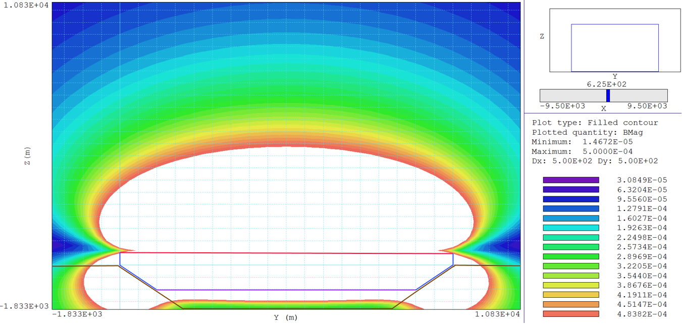Image resolution: width=682 pixels, height=324 pixels.
Task: Click the 2.2498E-04 legend color bar
Action: (571, 238)
